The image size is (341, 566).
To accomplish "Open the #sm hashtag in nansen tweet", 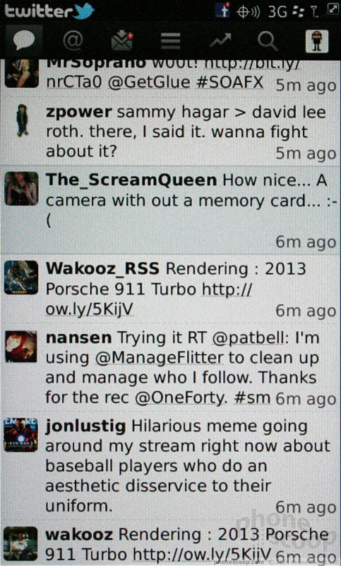I will pyautogui.click(x=252, y=398).
